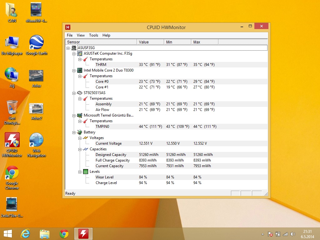Click the Capacities graph icon
The image size is (320, 240).
[x=86, y=149]
